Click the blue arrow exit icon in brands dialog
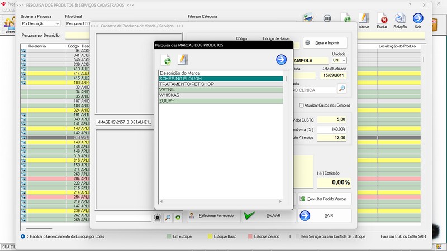 [281, 60]
